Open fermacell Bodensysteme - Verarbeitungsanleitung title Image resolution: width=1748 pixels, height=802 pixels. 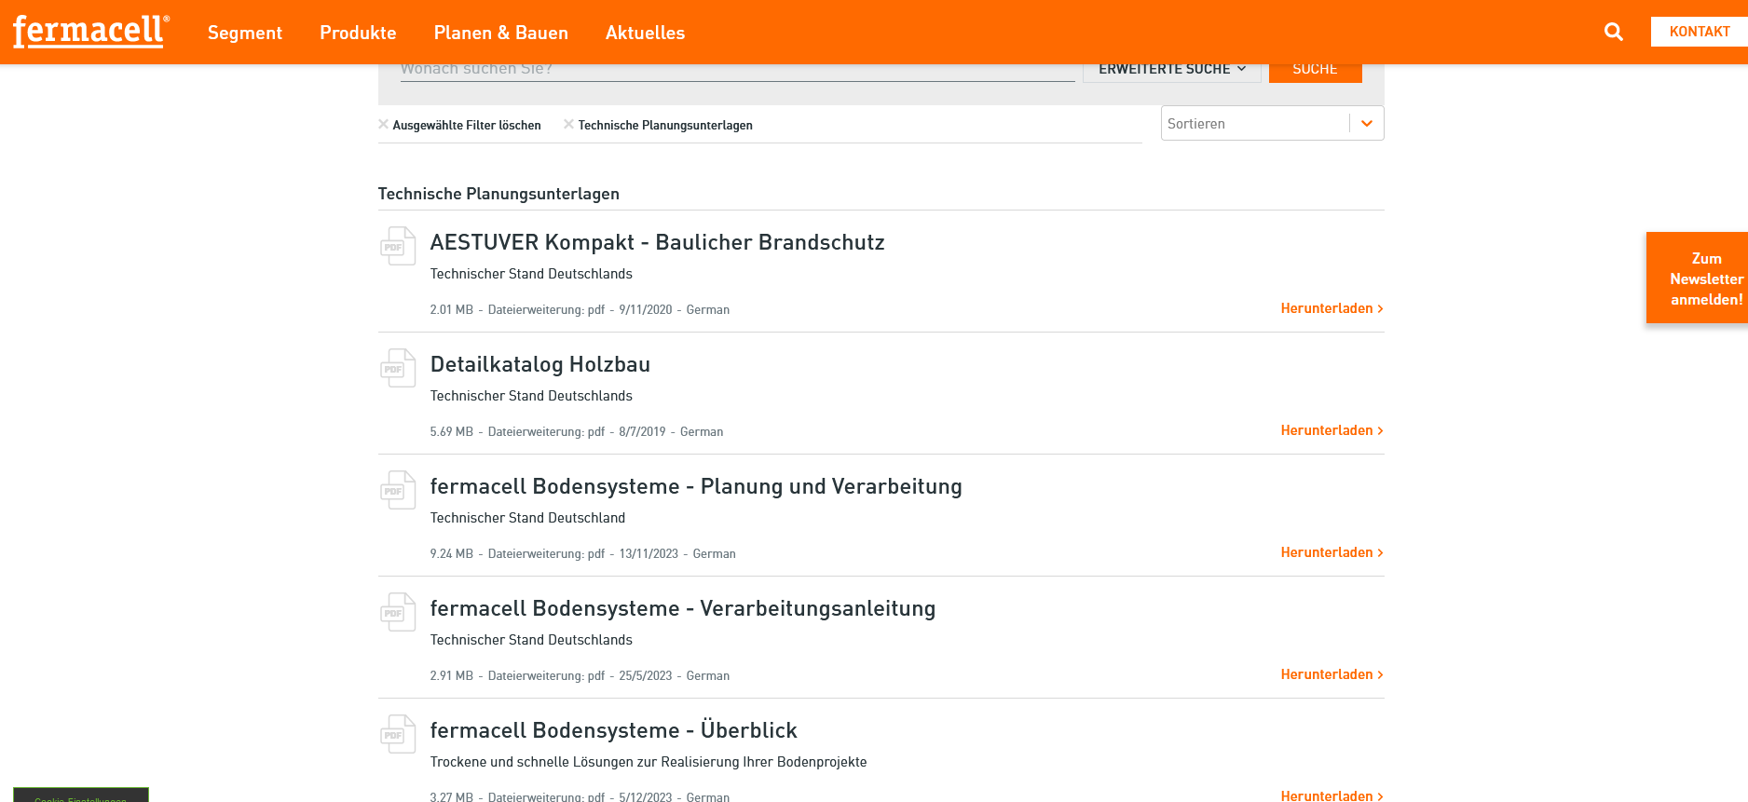[683, 608]
